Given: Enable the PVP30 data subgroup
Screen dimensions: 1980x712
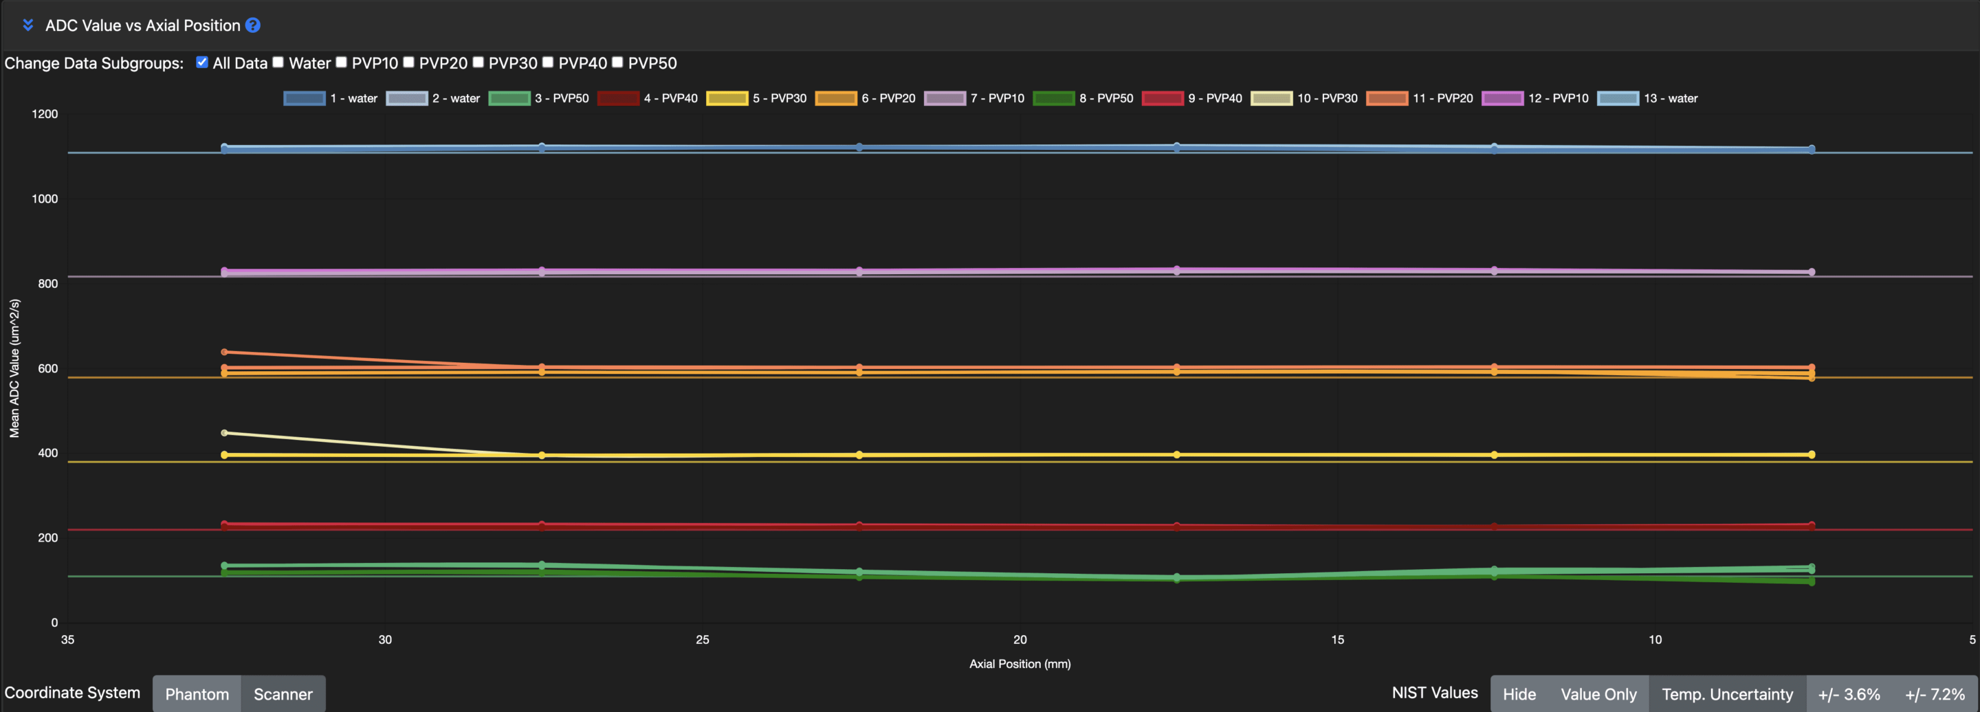Looking at the screenshot, I should point(479,63).
